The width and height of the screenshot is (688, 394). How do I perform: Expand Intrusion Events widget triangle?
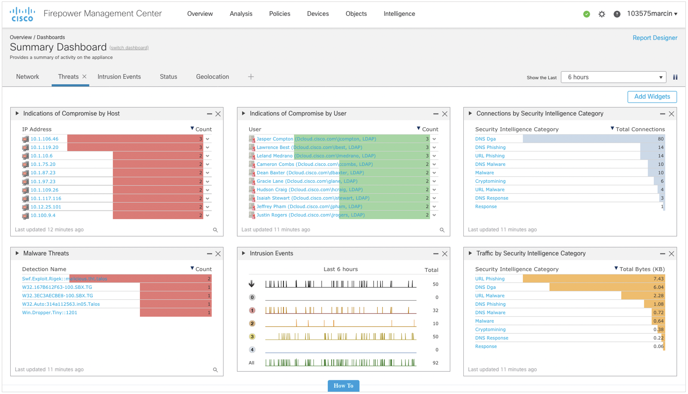click(x=244, y=253)
